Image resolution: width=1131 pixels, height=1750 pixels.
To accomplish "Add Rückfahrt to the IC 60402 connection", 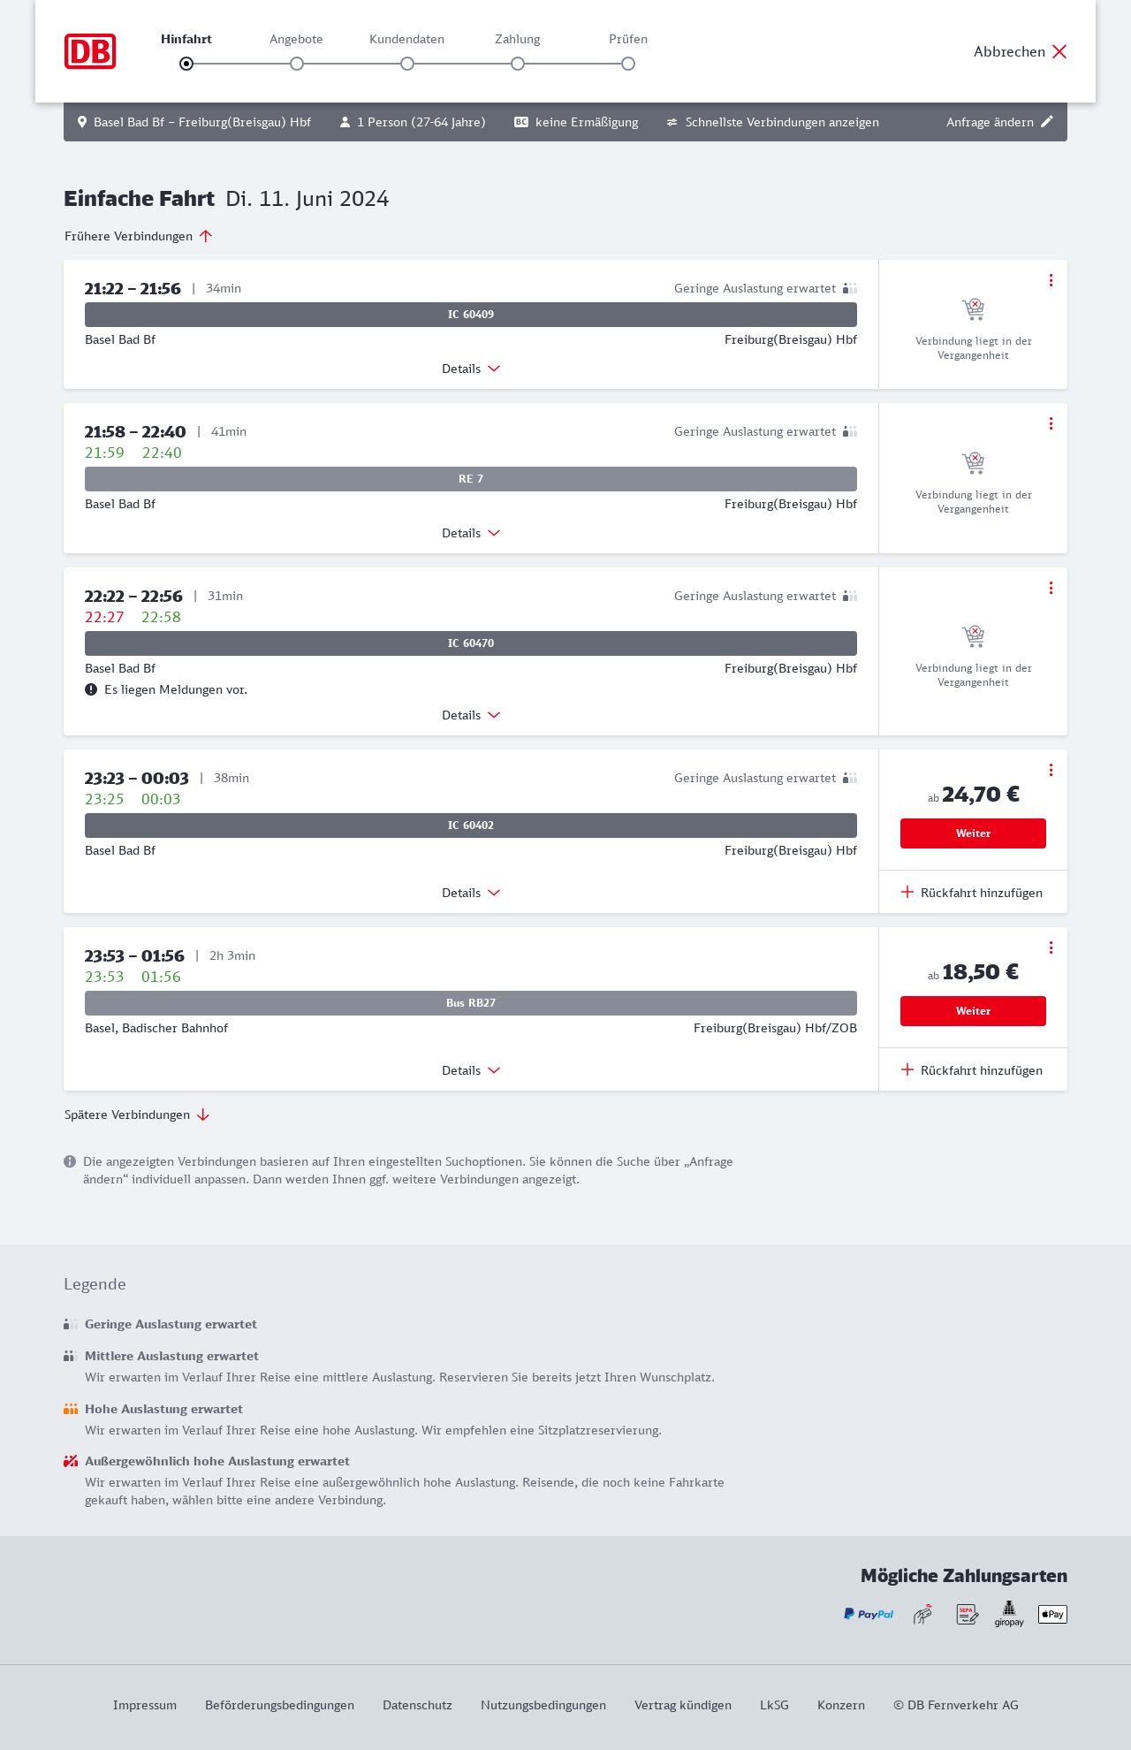I will [972, 893].
